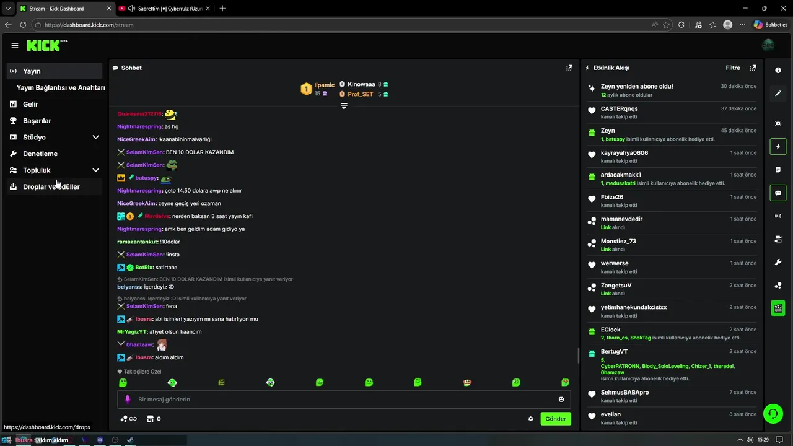Viewport: 793px width, 446px height.
Task: Open the Steam icon in the taskbar
Action: [130, 440]
